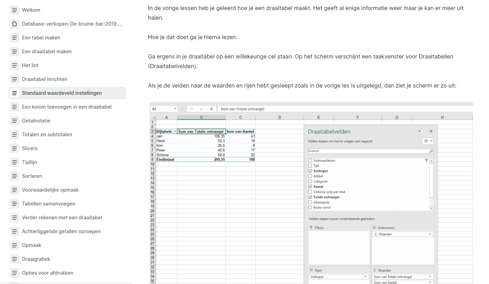Open the Draaitabel inrichten lesson
Viewport: 489px width, 284px height.
click(x=45, y=79)
